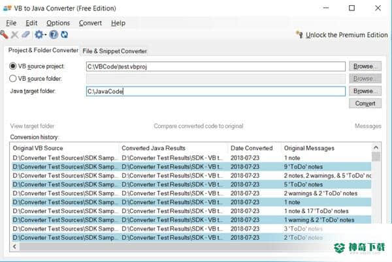This screenshot has width=392, height=262.
Task: Sort by Original Messages column header
Action: (x=326, y=148)
